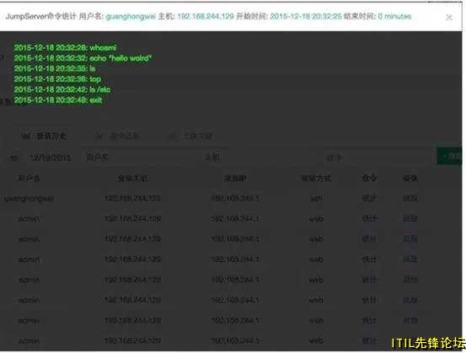
Task: Open 统计 link for guanghongwei row
Action: point(369,198)
